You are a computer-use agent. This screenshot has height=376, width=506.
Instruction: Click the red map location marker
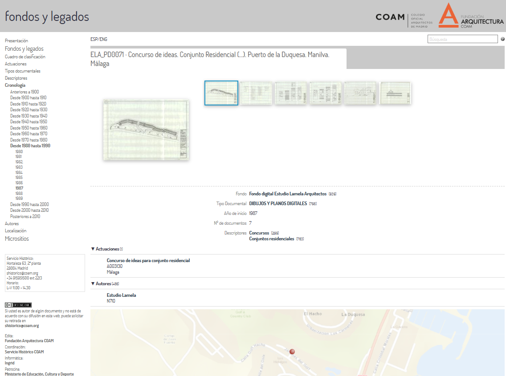[292, 352]
